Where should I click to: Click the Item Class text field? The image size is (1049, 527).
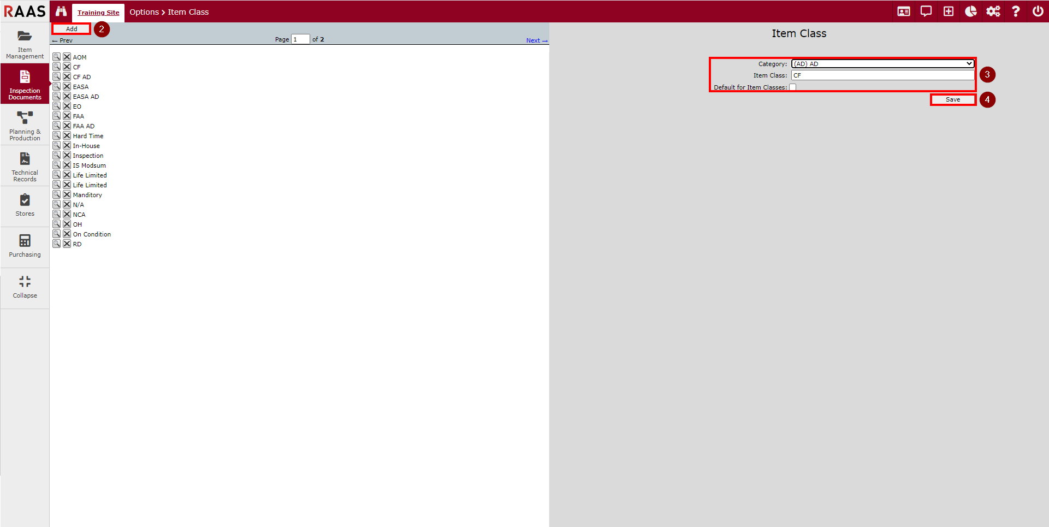pyautogui.click(x=882, y=75)
